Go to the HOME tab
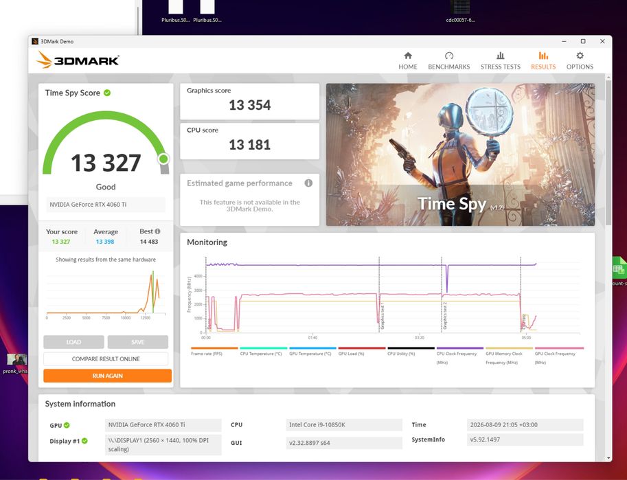This screenshot has width=627, height=480. (x=407, y=61)
